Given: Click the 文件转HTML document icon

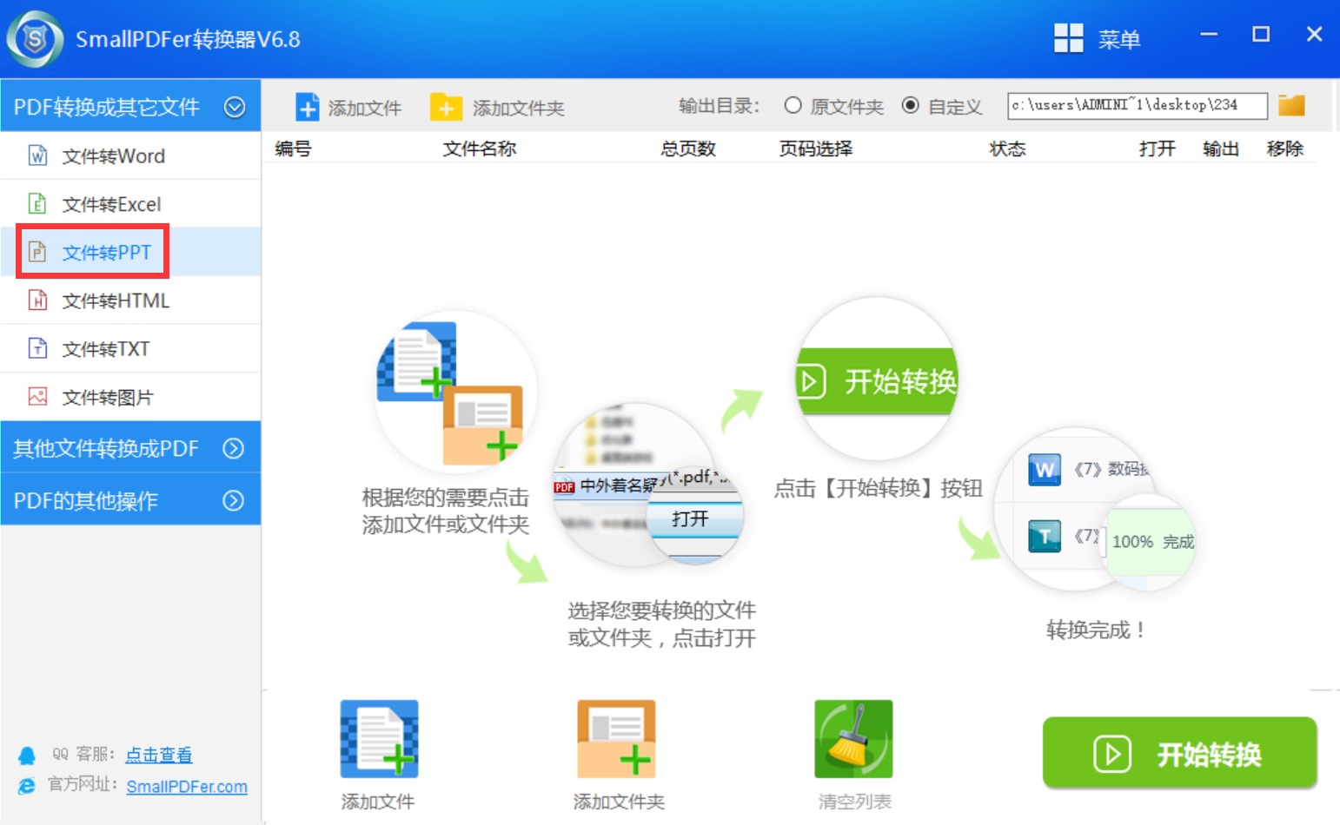Looking at the screenshot, I should (x=37, y=300).
